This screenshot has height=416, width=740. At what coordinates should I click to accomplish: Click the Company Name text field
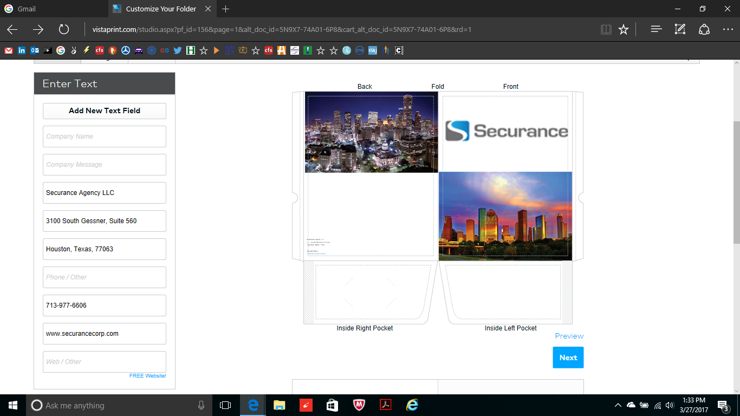tap(105, 136)
